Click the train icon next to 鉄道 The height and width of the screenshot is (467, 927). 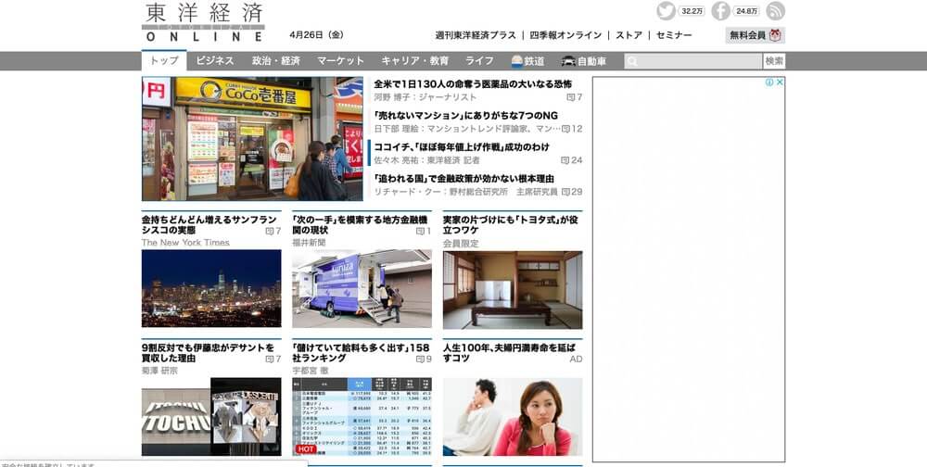coord(516,61)
